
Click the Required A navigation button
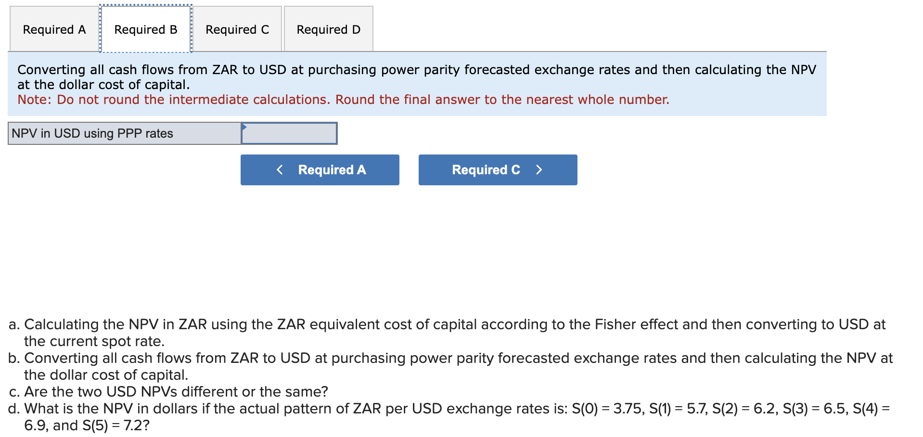click(320, 169)
